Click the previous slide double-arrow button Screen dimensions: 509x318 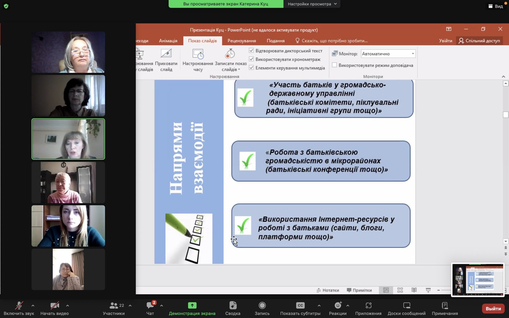click(x=506, y=247)
